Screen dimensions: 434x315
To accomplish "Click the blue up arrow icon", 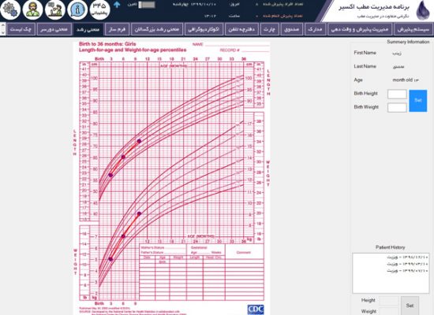I will pyautogui.click(x=117, y=5).
